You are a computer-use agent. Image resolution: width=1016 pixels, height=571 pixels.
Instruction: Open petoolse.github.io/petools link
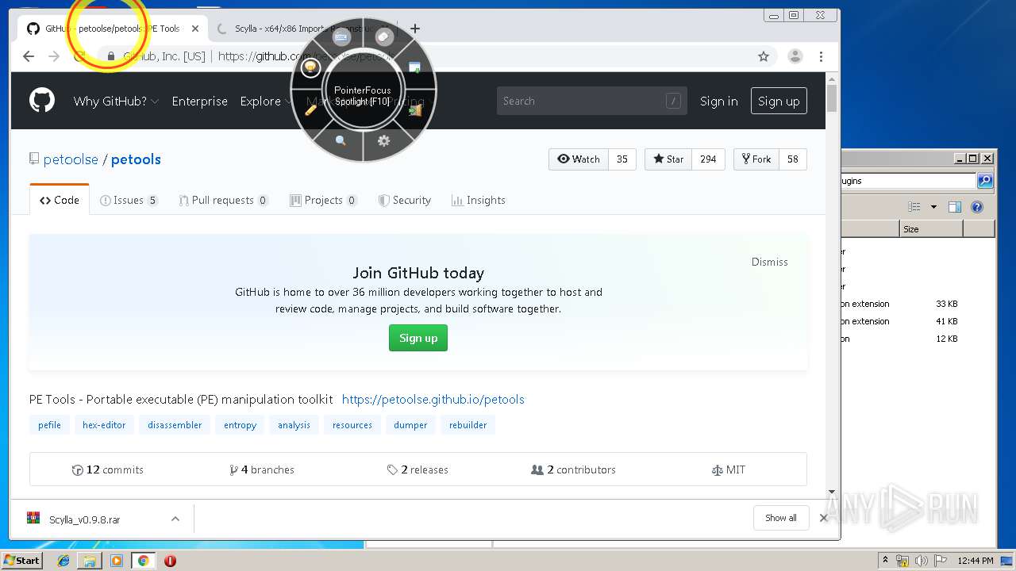click(433, 399)
